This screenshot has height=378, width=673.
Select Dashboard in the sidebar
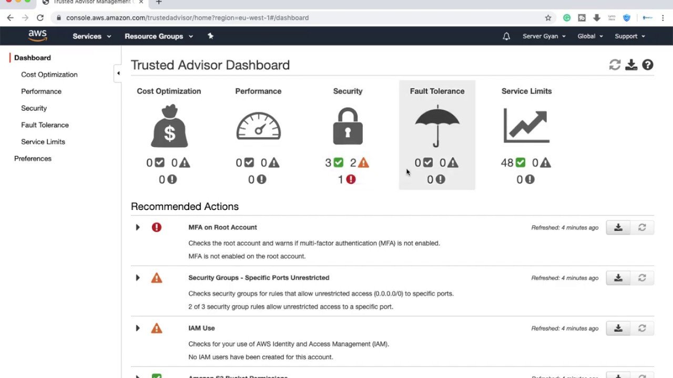pos(33,58)
